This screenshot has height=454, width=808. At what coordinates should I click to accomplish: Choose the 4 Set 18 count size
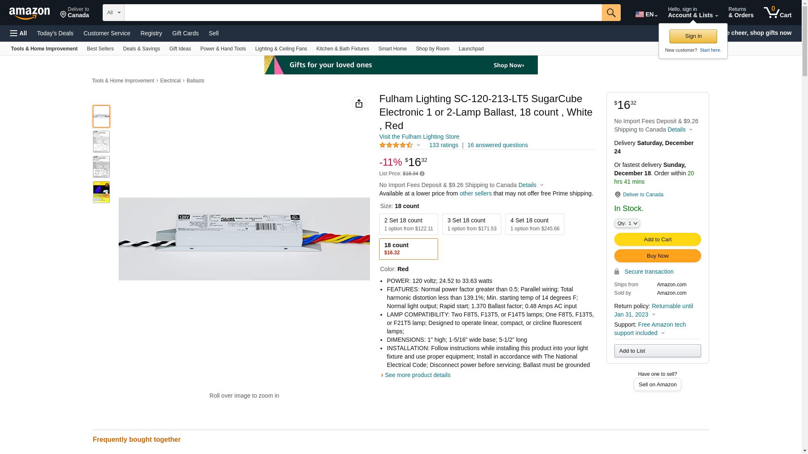tap(534, 224)
